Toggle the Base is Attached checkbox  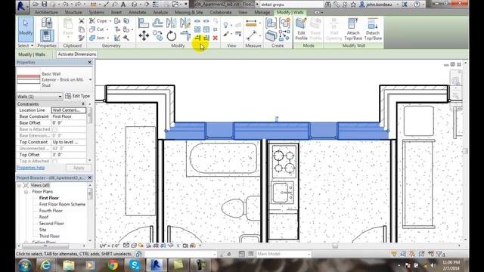click(54, 129)
